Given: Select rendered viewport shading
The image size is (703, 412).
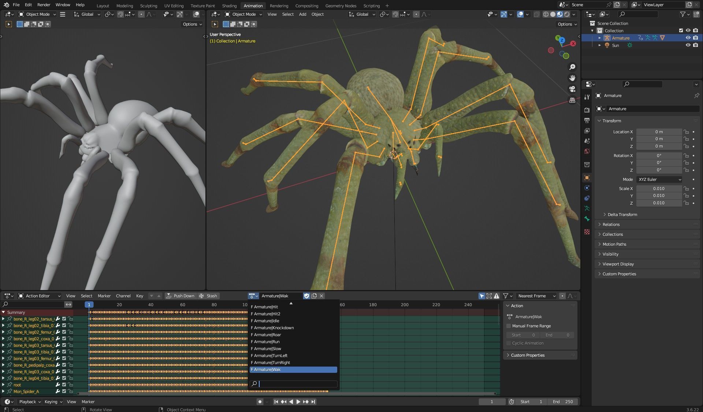Looking at the screenshot, I should [567, 14].
